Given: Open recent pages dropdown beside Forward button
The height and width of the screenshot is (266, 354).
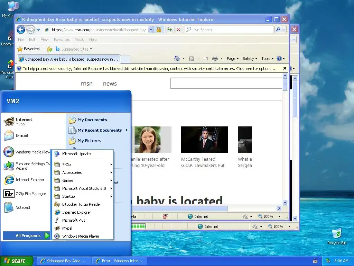Looking at the screenshot, I should coord(38,30).
